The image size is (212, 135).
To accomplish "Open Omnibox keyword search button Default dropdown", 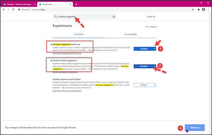I will pyautogui.click(x=144, y=85).
